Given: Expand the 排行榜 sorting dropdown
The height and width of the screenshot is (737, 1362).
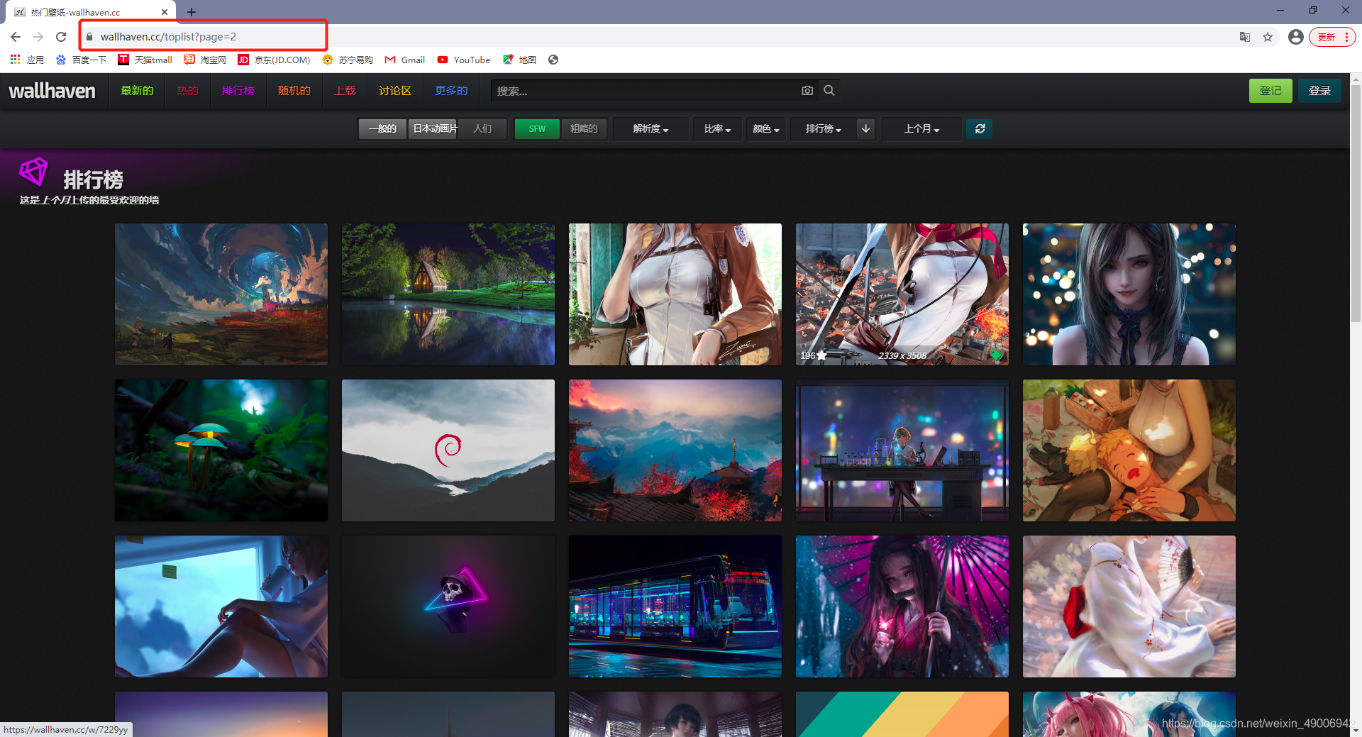Looking at the screenshot, I should [x=824, y=128].
